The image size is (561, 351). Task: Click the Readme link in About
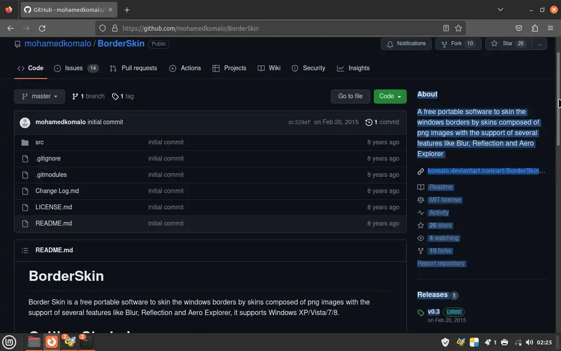441,187
